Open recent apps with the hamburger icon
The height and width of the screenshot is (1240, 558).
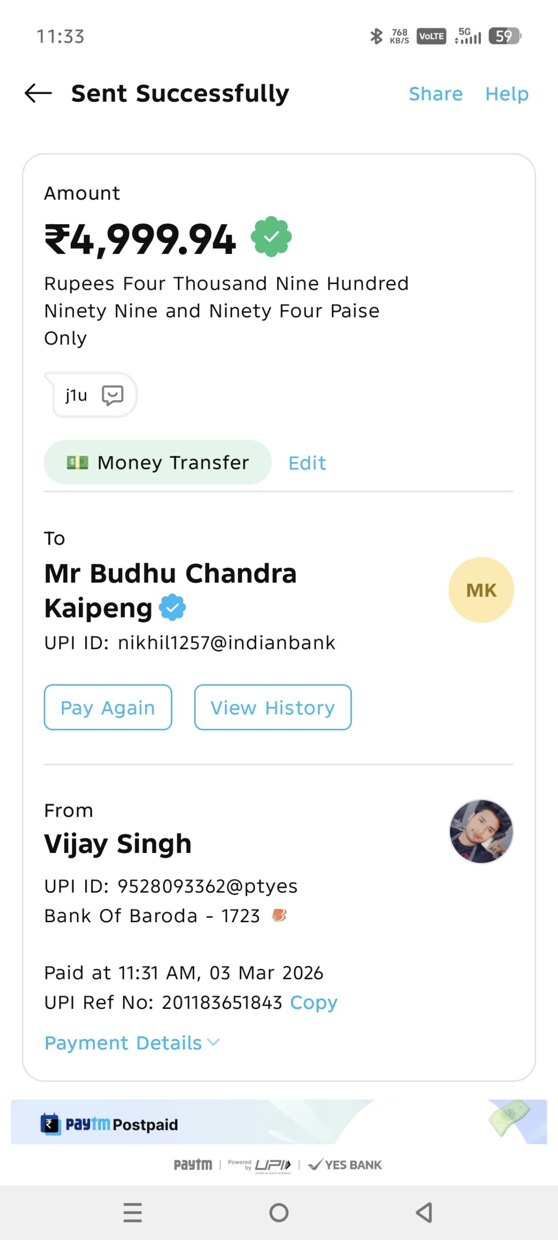click(x=132, y=1213)
